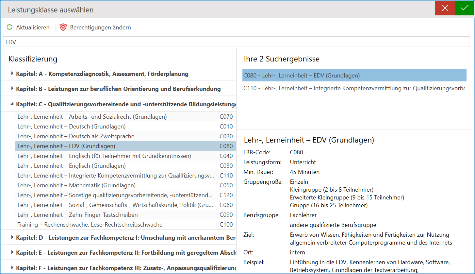475x274 pixels.
Task: Click code C090 in the tree
Action: point(226,215)
